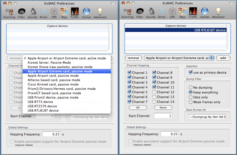Click remove button in right window

(133, 58)
